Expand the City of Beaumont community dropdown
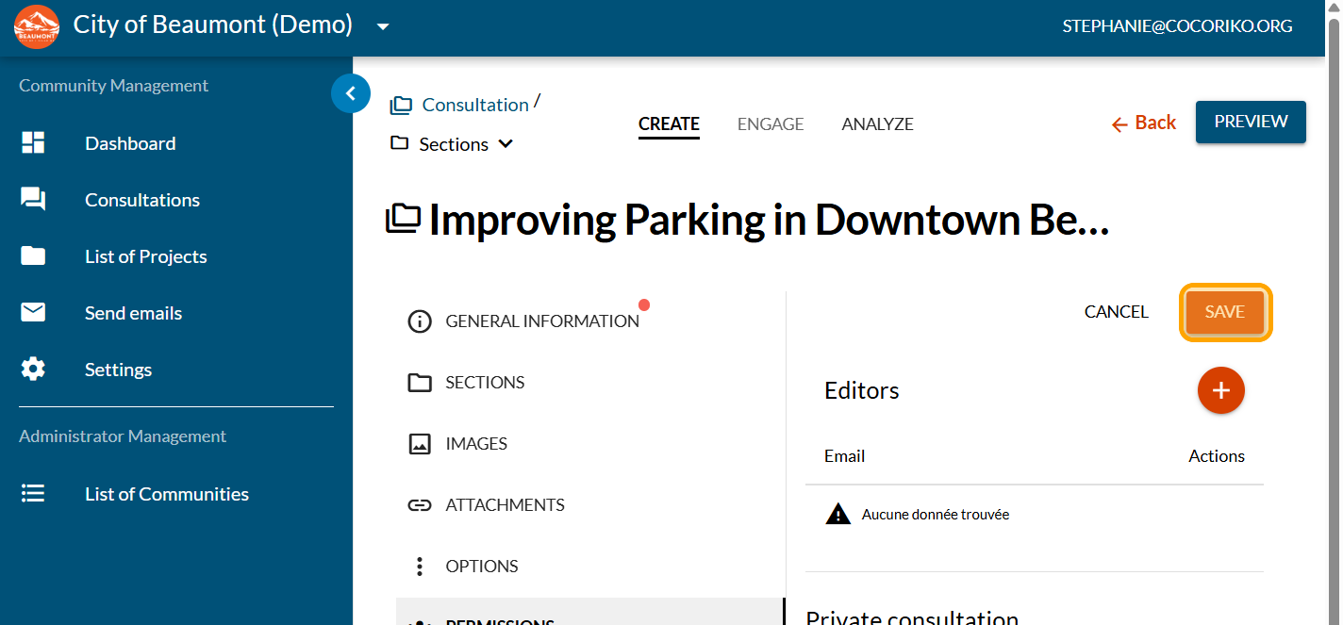The image size is (1343, 625). 383,26
